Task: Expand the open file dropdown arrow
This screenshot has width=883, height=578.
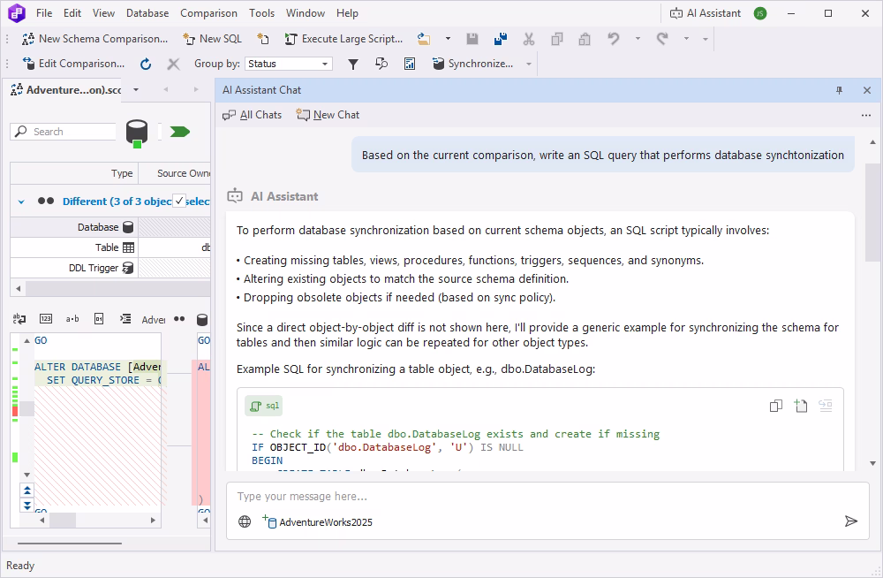Action: [x=448, y=39]
